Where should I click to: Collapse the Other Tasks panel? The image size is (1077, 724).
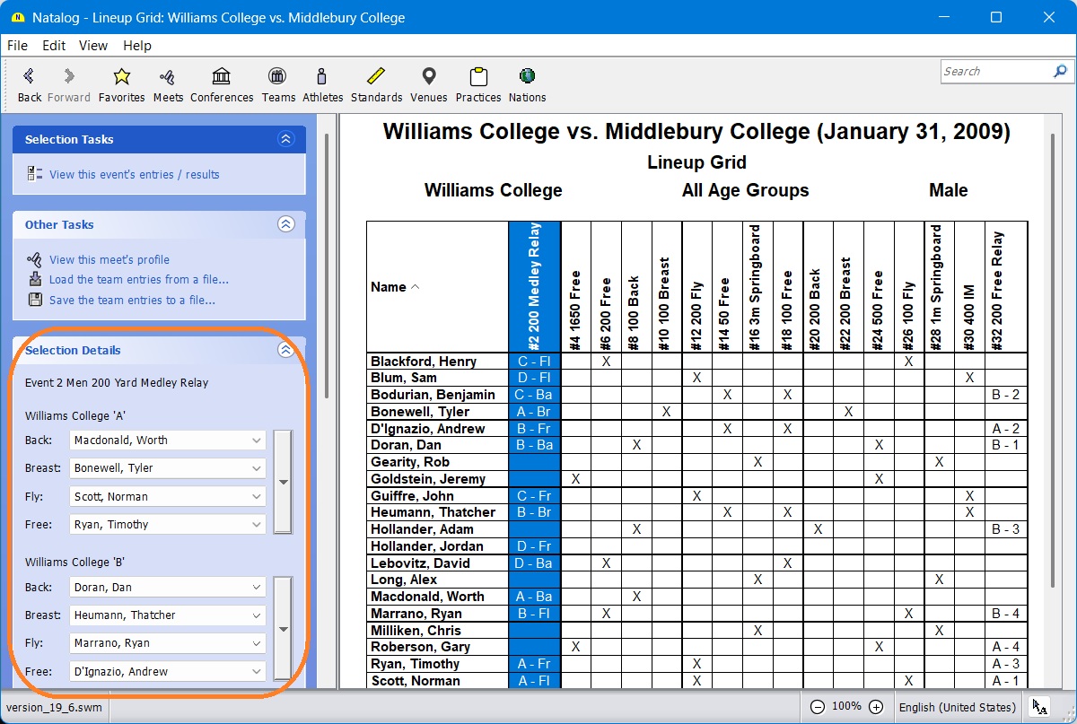tap(286, 224)
